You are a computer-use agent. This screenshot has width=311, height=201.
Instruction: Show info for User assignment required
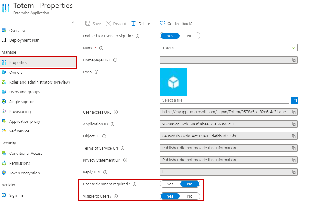[134, 184]
